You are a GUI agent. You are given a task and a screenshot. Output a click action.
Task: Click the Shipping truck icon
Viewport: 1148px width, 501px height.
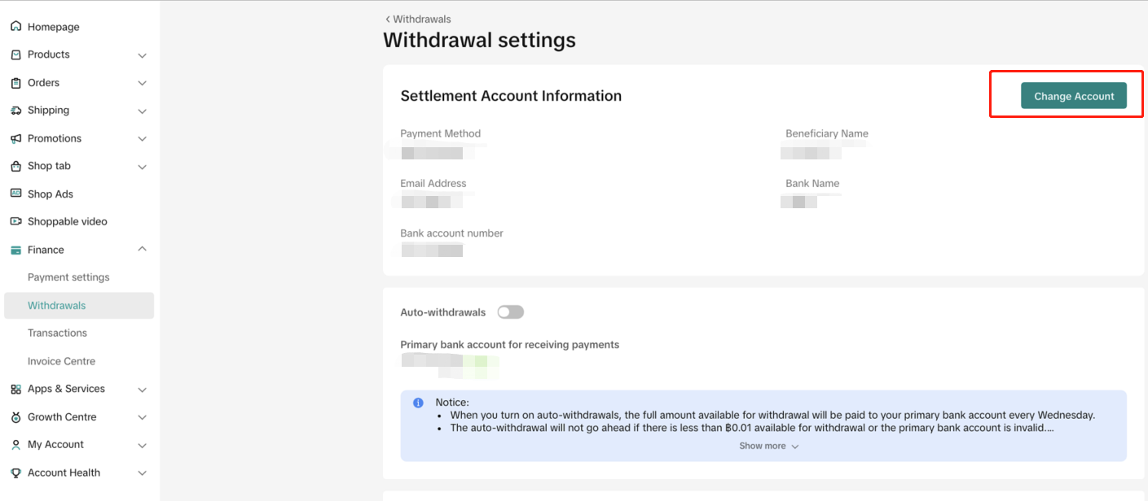[x=15, y=111]
